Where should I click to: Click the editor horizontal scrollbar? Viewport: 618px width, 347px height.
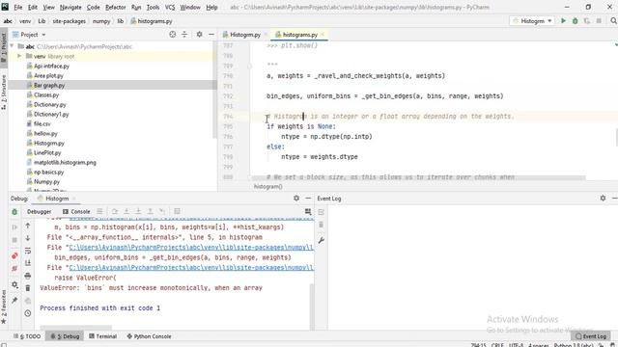(418, 178)
